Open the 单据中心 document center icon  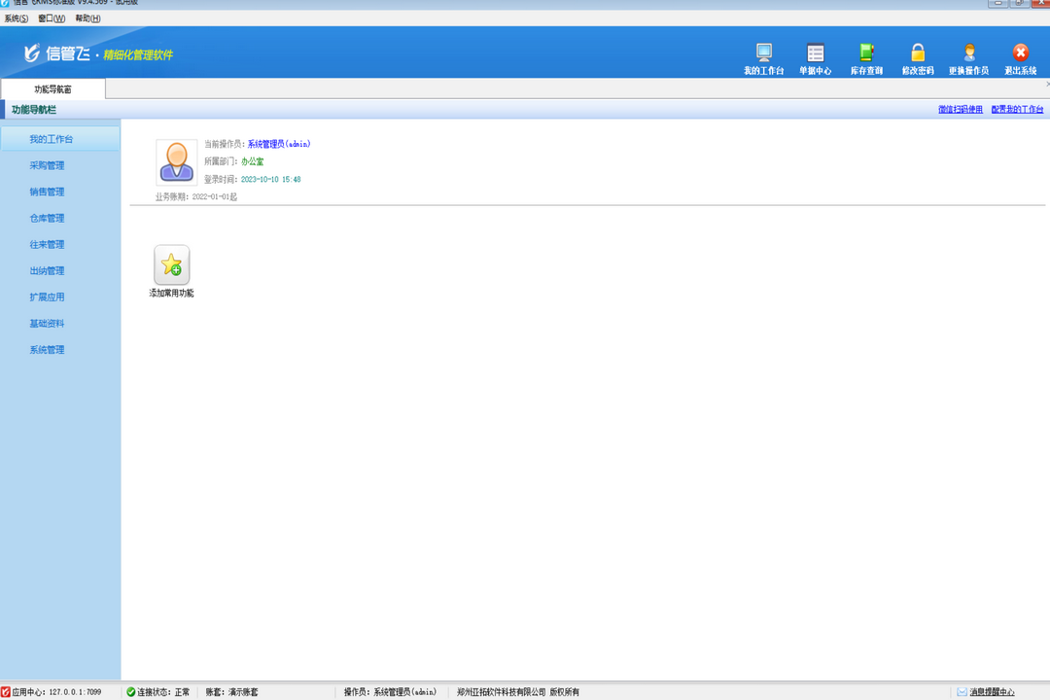(815, 53)
